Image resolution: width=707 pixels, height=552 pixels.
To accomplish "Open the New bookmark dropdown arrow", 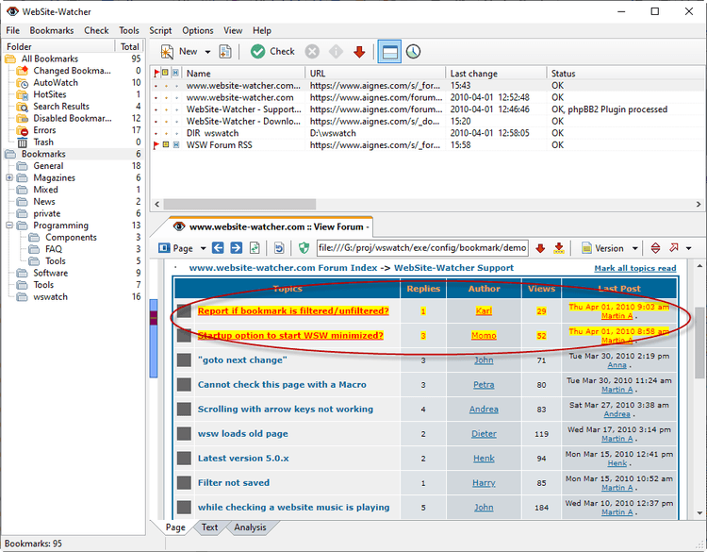I will click(207, 52).
